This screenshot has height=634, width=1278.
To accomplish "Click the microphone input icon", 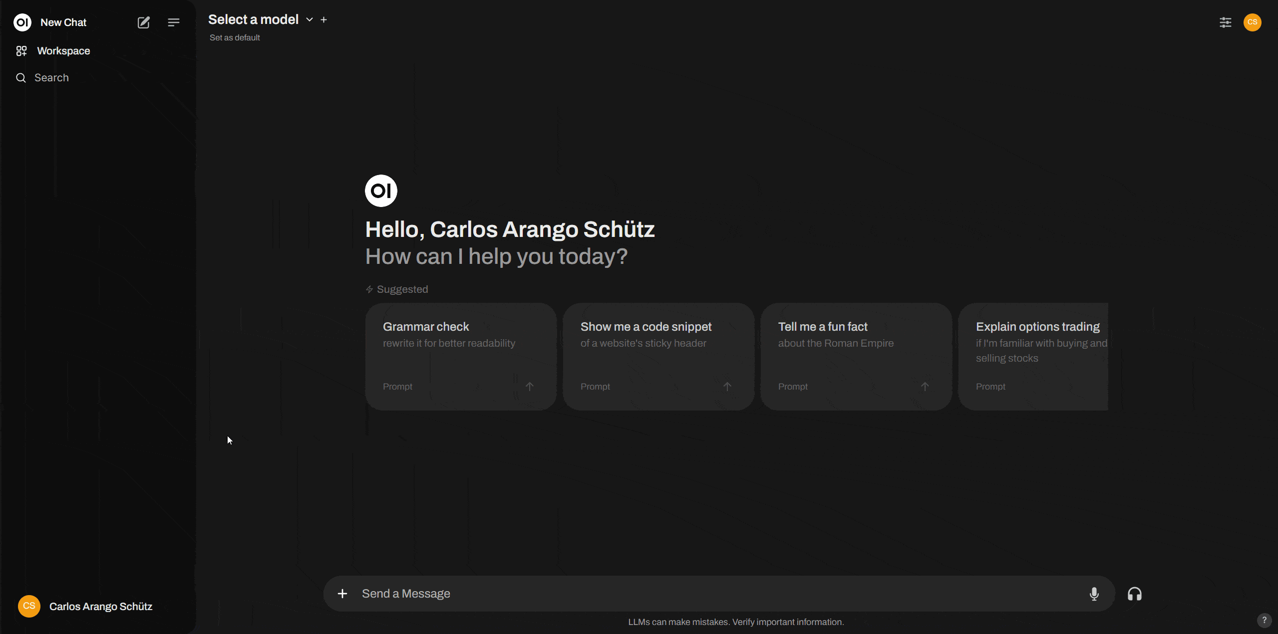I will coord(1095,593).
